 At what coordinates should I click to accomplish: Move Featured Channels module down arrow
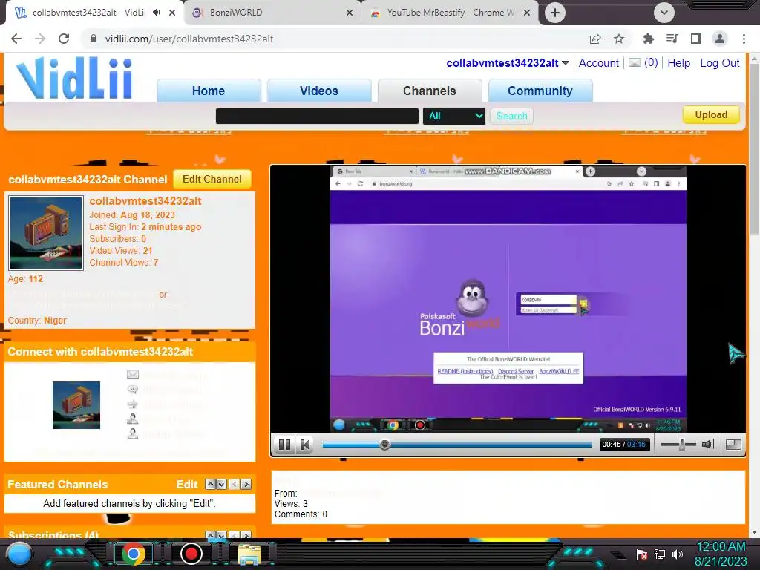pos(221,484)
